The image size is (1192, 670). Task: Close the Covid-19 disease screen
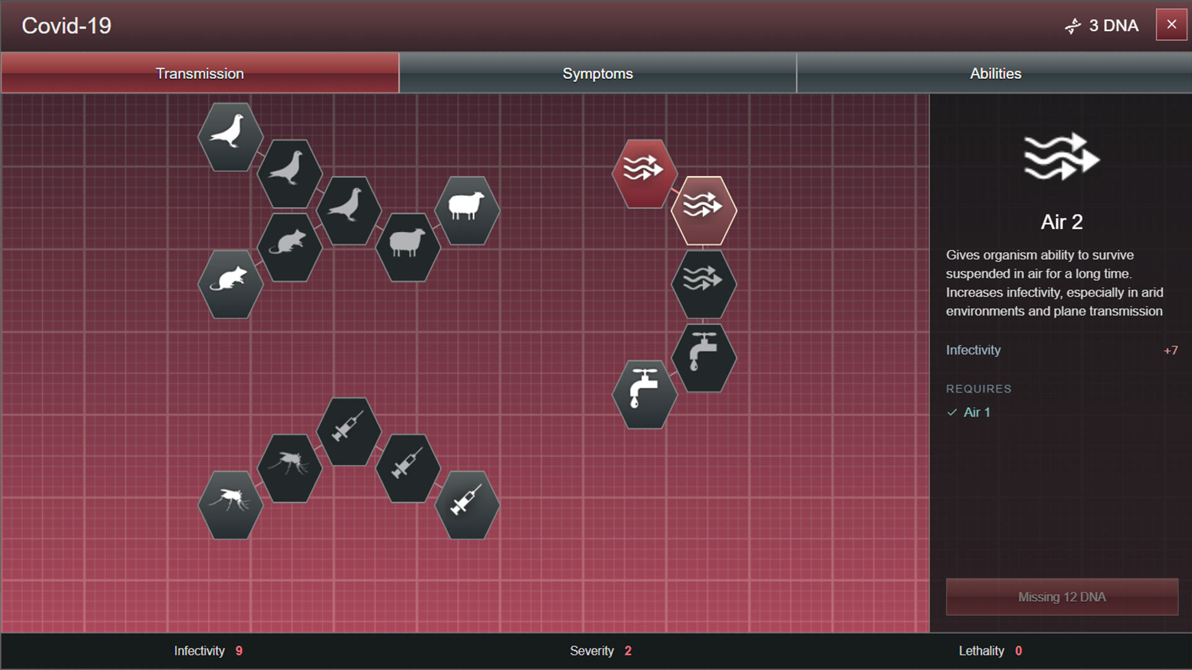pos(1172,25)
